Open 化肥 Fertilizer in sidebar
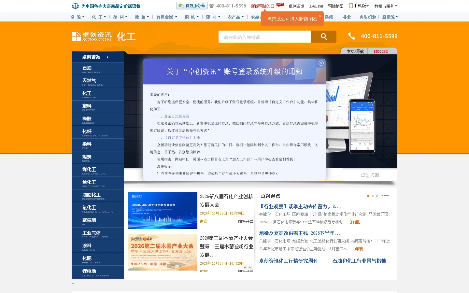The image size is (469, 293). click(x=98, y=259)
